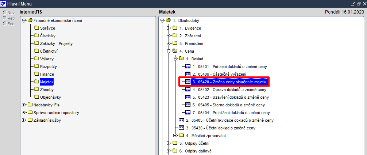Screen dimensions: 367x155
Task: Collapse the 4. Cena node
Action: 169,51
